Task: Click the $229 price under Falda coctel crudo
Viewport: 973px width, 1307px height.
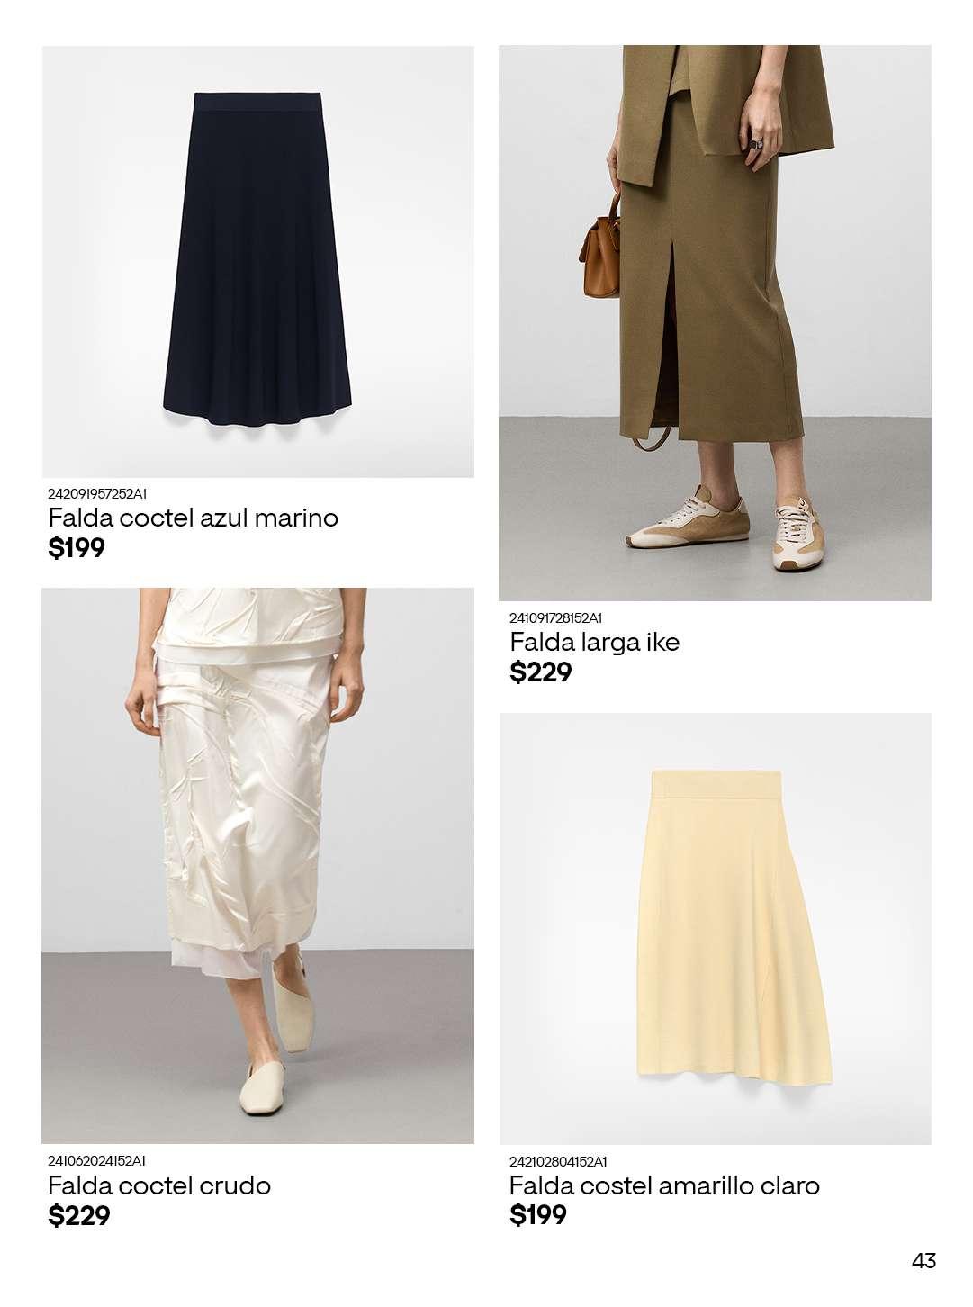Action: [79, 1216]
